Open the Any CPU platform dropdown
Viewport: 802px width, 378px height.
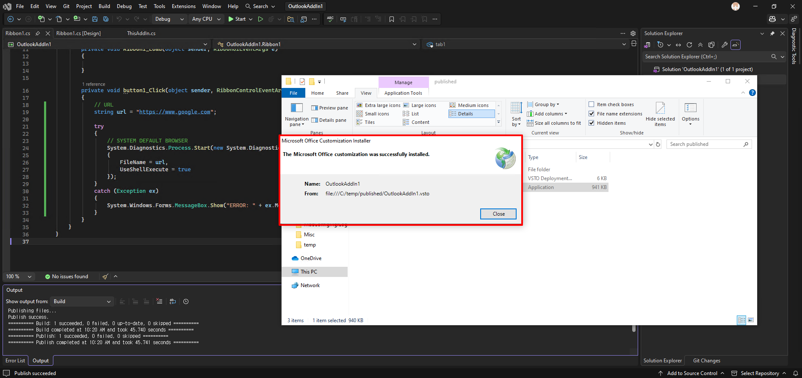(206, 19)
